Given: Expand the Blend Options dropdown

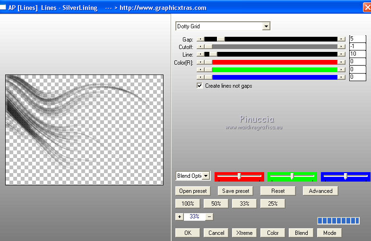Looking at the screenshot, I should (206, 176).
